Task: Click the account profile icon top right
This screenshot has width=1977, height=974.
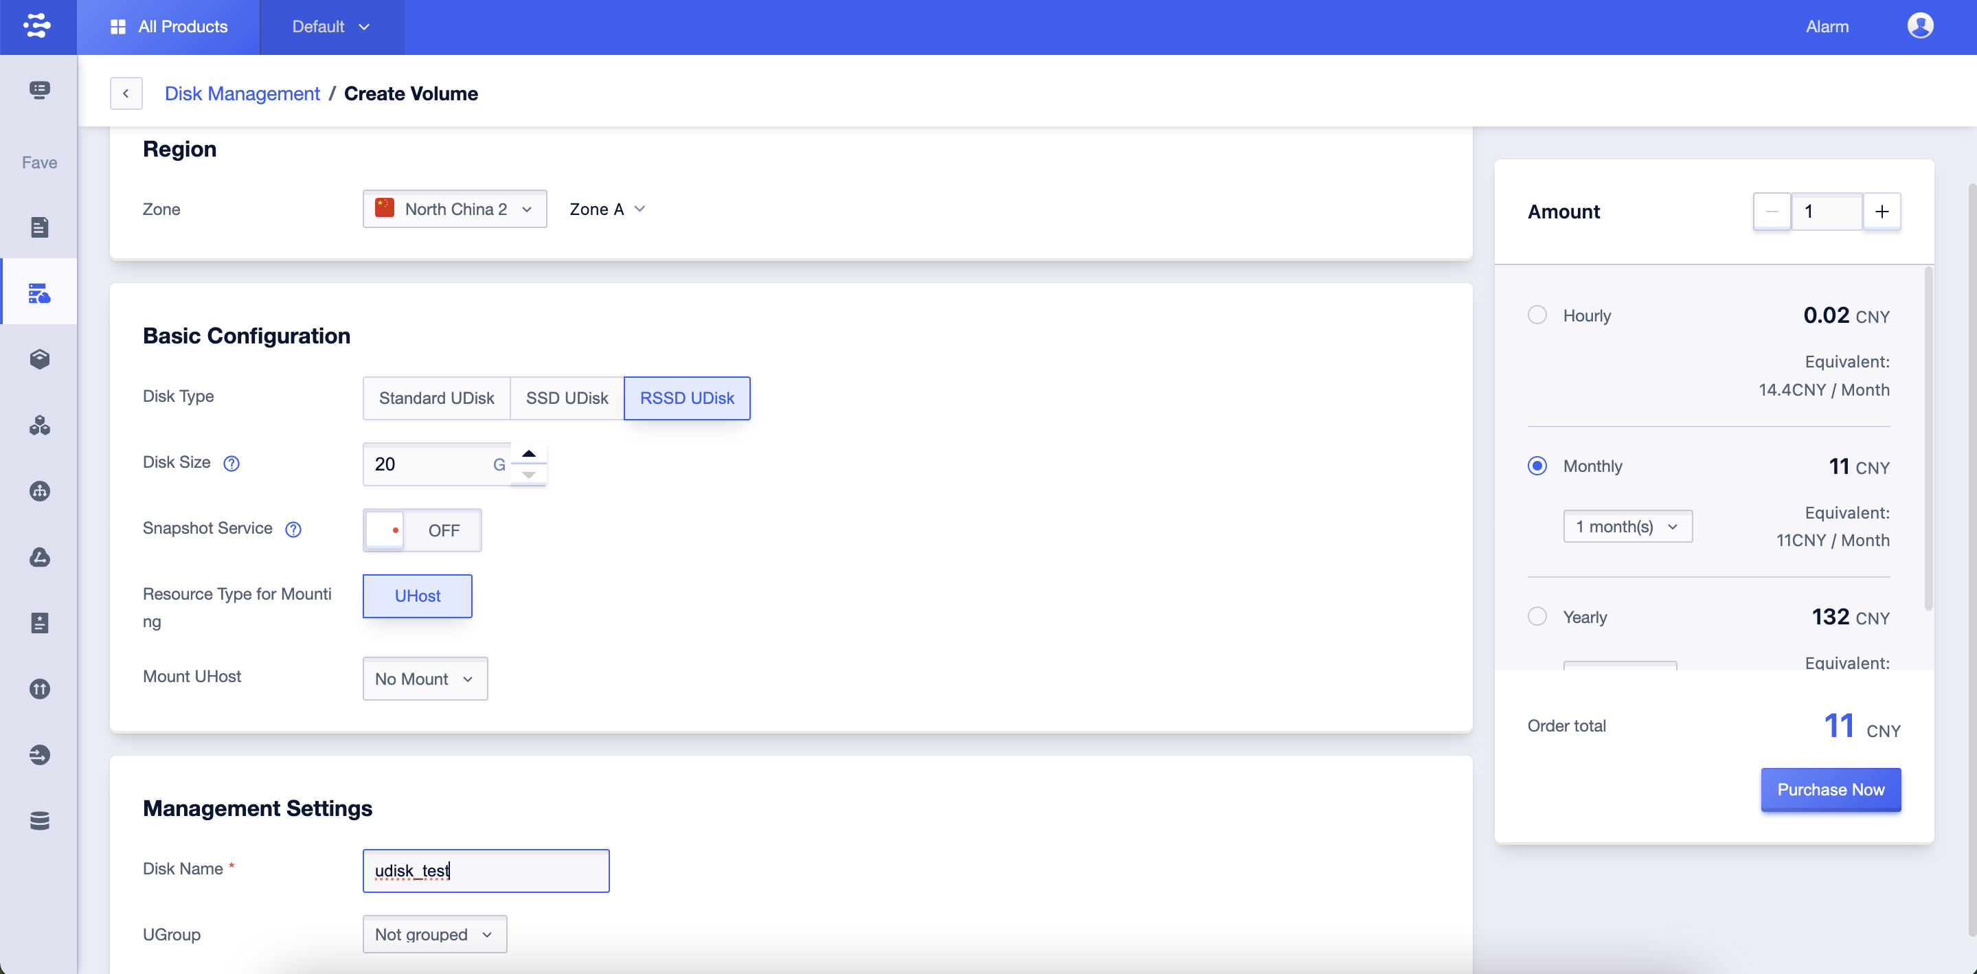Action: click(1921, 25)
